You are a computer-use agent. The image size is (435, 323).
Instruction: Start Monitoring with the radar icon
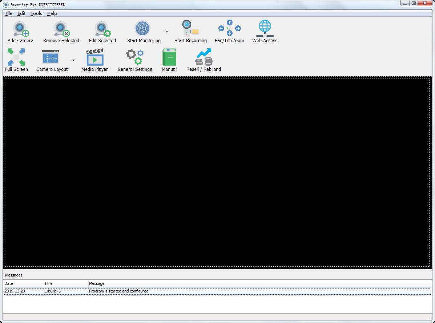[x=142, y=29]
